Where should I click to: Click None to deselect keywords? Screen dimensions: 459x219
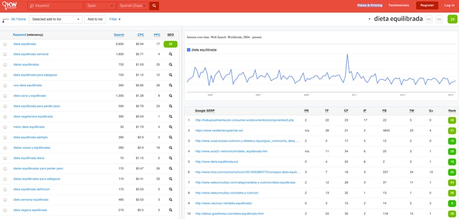click(x=22, y=19)
